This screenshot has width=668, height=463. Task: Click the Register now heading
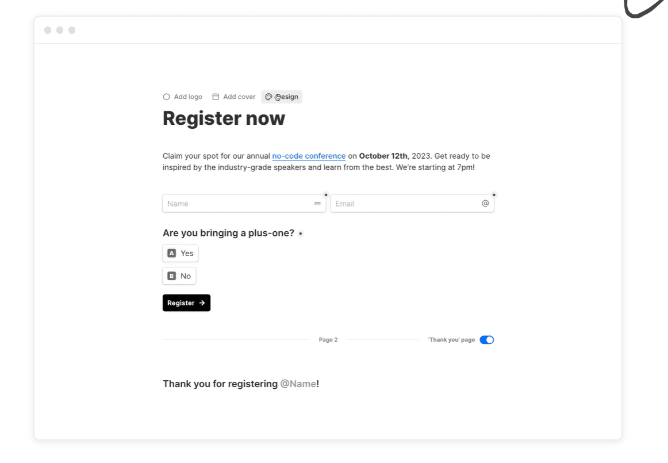(x=224, y=118)
